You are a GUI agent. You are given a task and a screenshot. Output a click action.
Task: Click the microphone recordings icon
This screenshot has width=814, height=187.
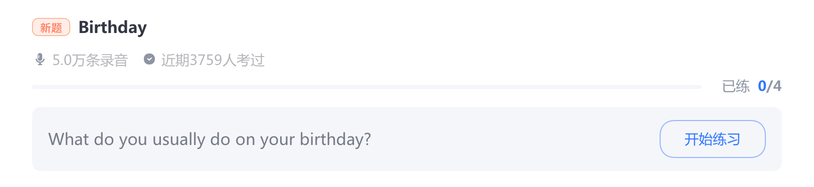click(40, 59)
